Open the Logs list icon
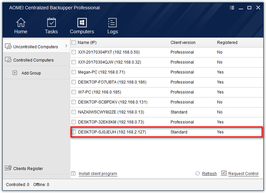 tap(112, 23)
